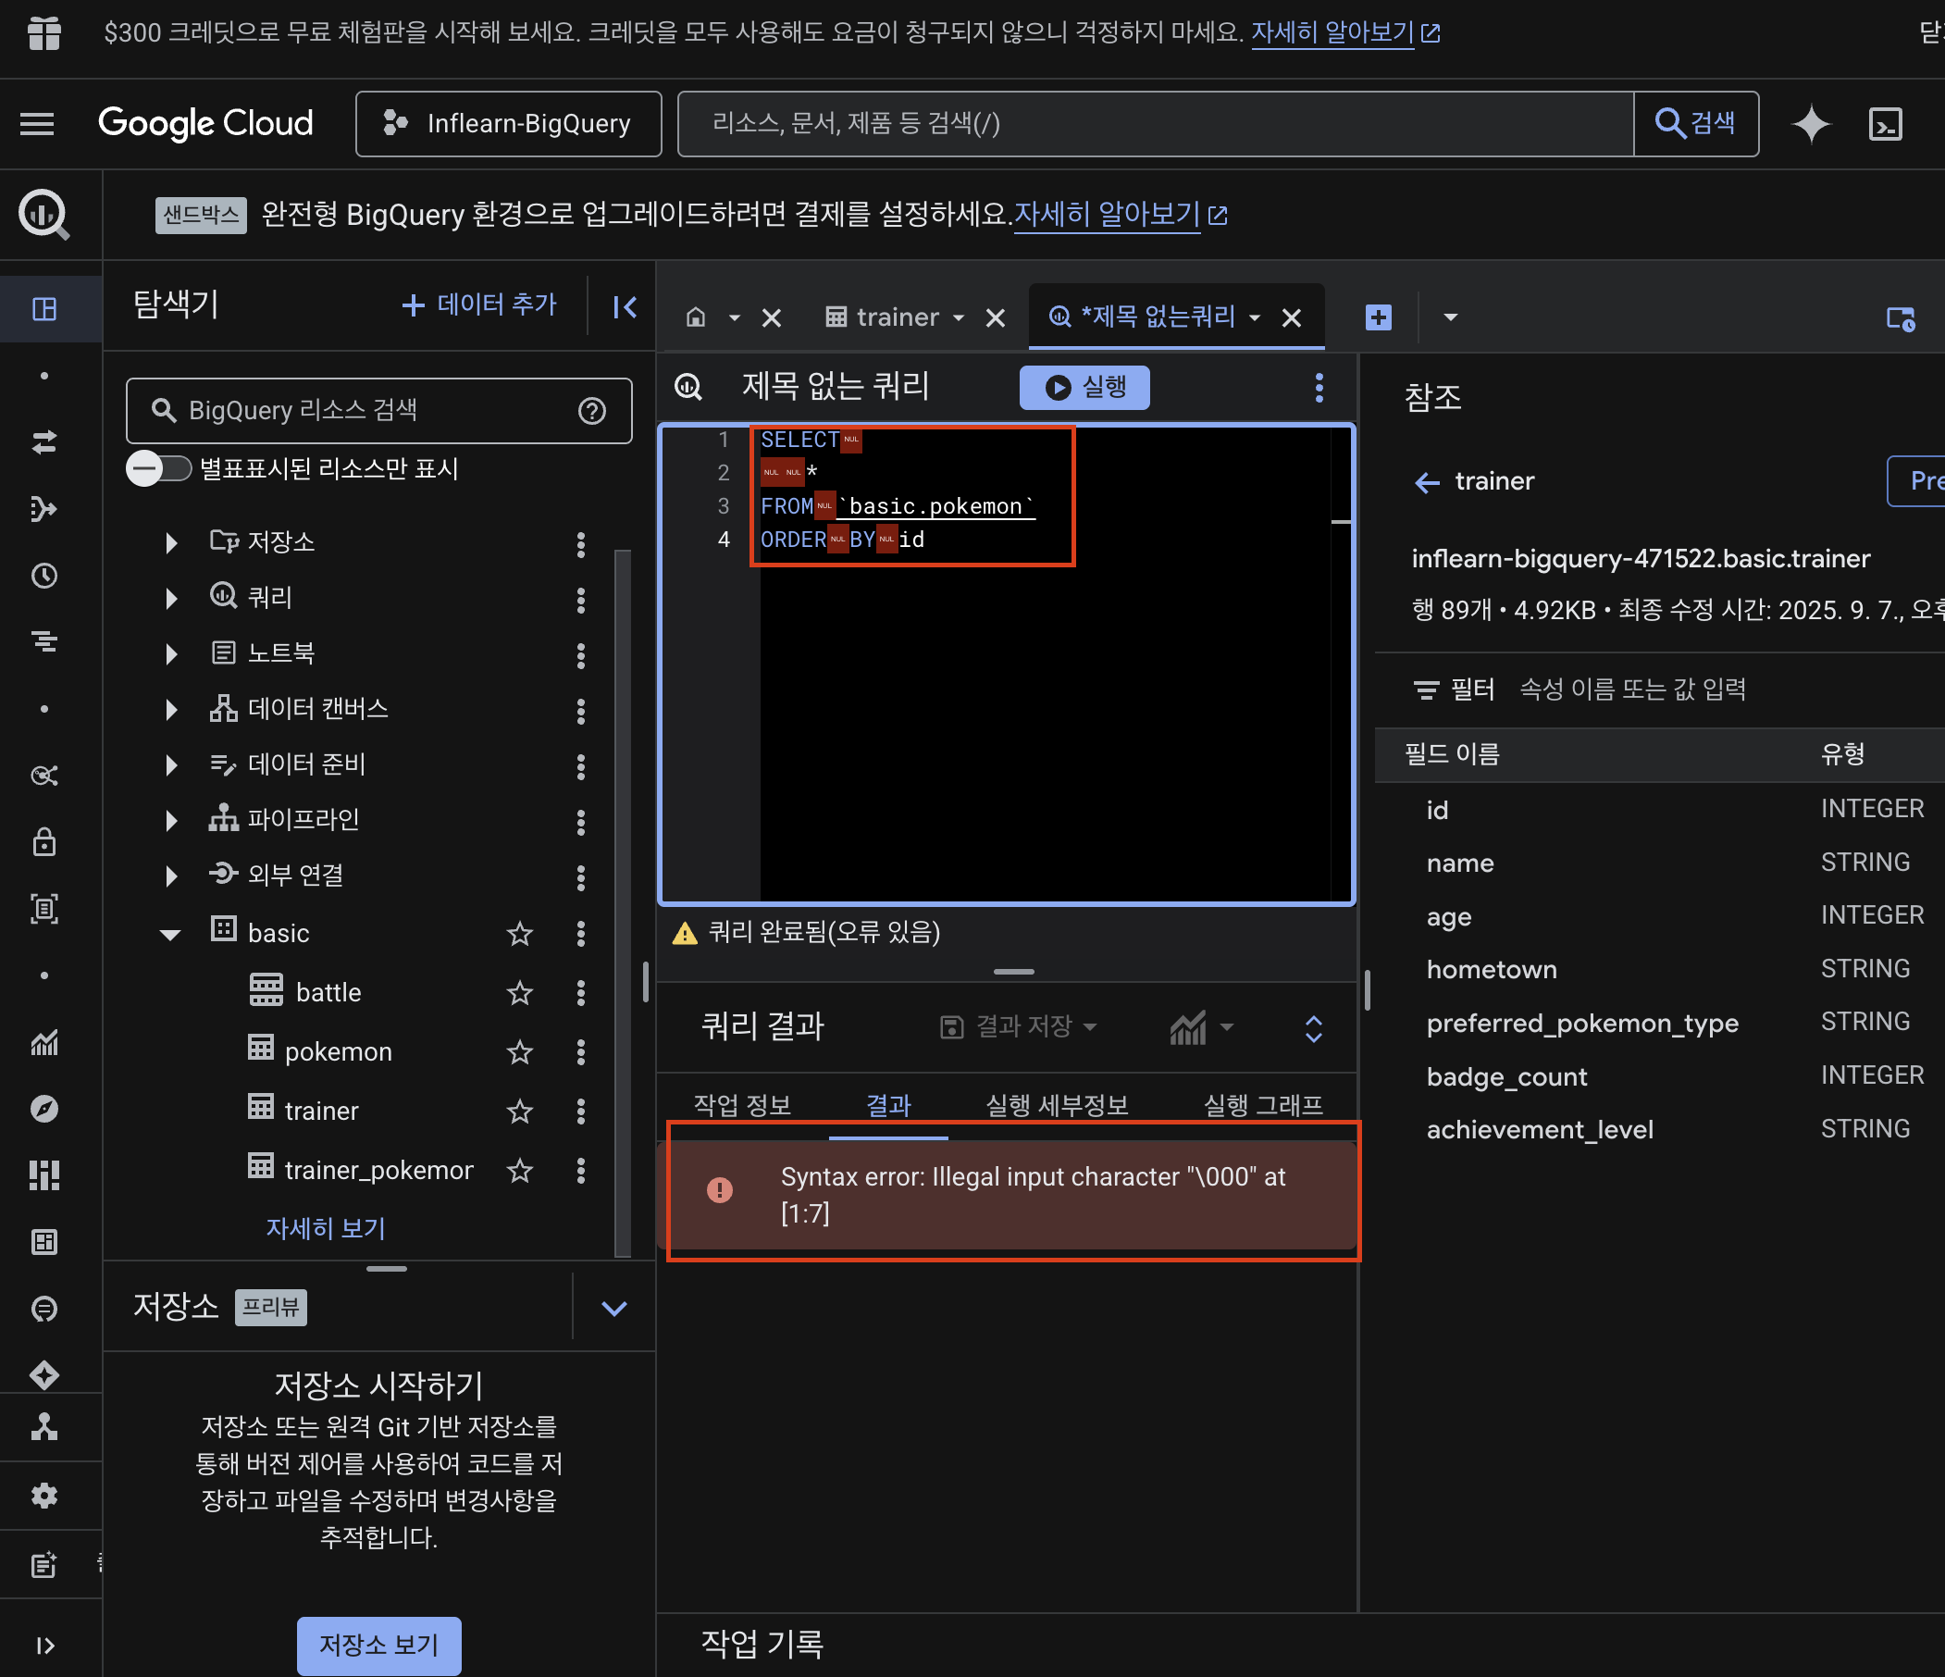The image size is (1945, 1677).
Task: Expand query results panel with arrows icon
Action: point(1313,1029)
